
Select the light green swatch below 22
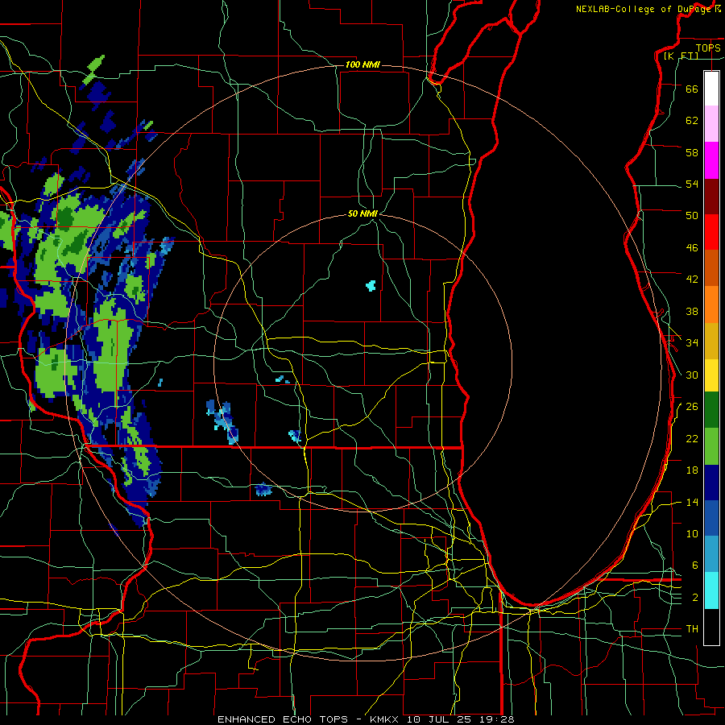click(711, 446)
